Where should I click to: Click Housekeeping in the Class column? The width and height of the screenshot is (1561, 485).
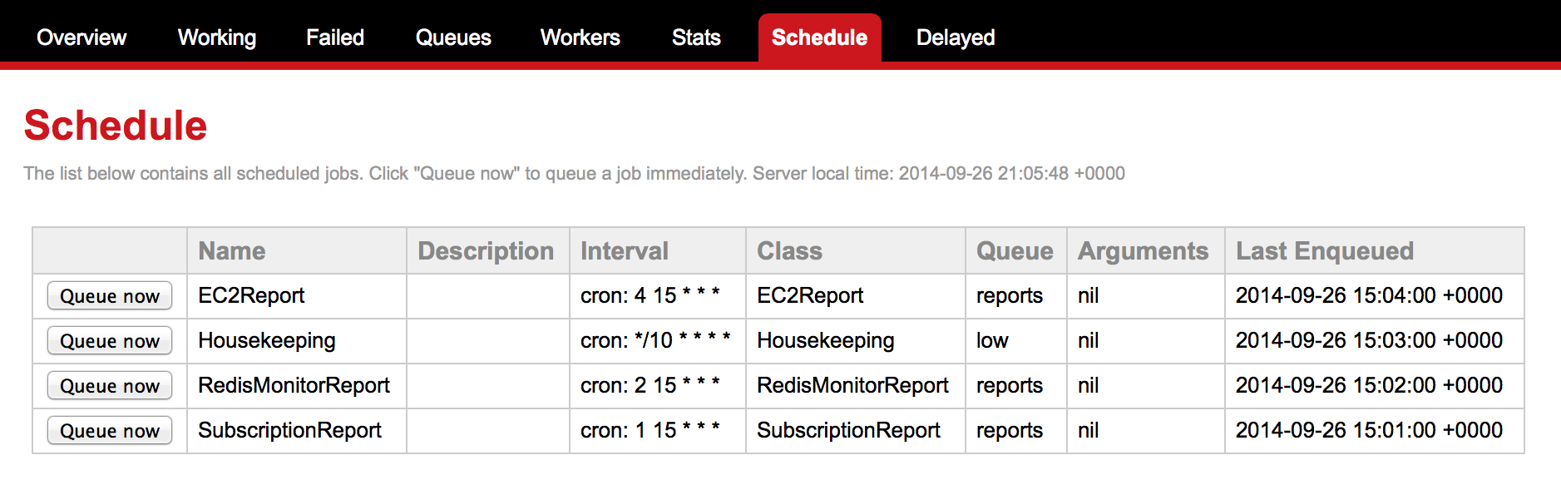pyautogui.click(x=826, y=340)
